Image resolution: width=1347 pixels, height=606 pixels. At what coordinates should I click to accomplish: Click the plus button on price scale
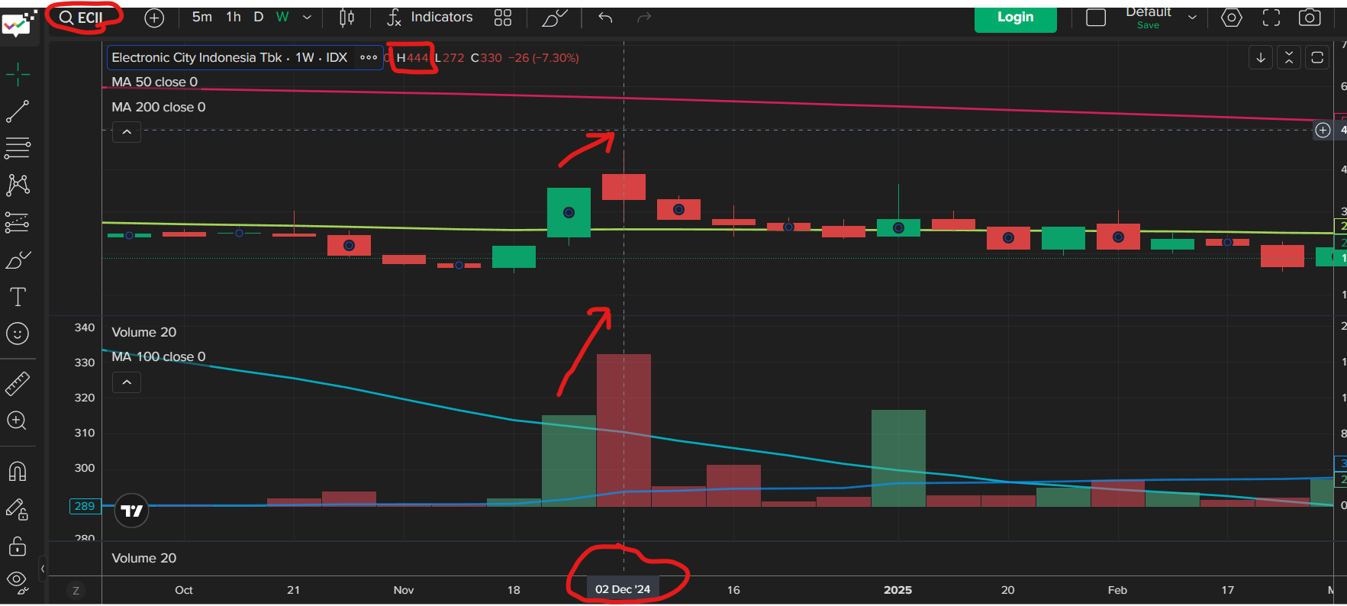click(1323, 131)
